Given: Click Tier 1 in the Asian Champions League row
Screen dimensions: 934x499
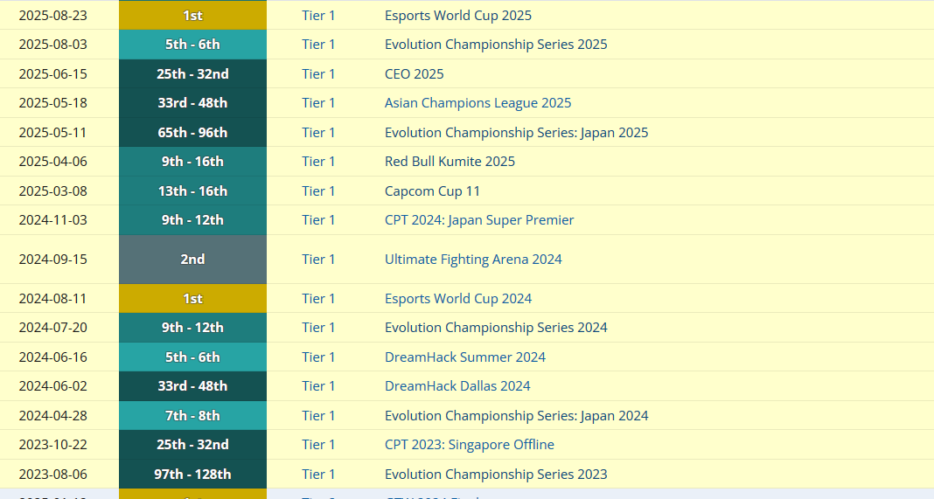Looking at the screenshot, I should point(318,103).
